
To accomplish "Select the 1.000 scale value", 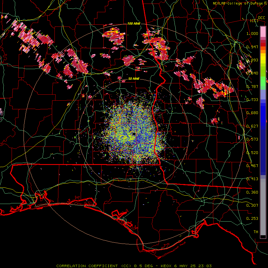I will coord(252,33).
